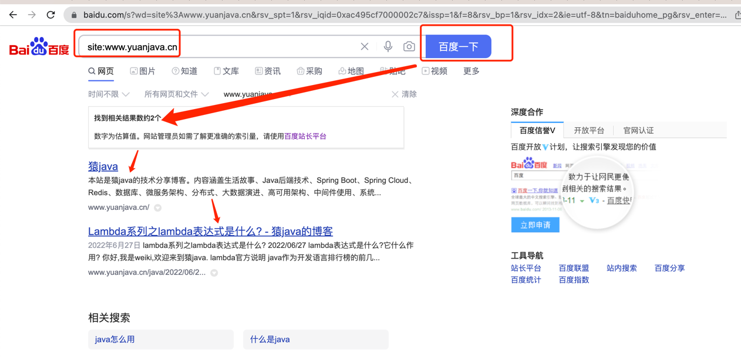
Task: Open the 资讯 tab
Action: coord(268,71)
